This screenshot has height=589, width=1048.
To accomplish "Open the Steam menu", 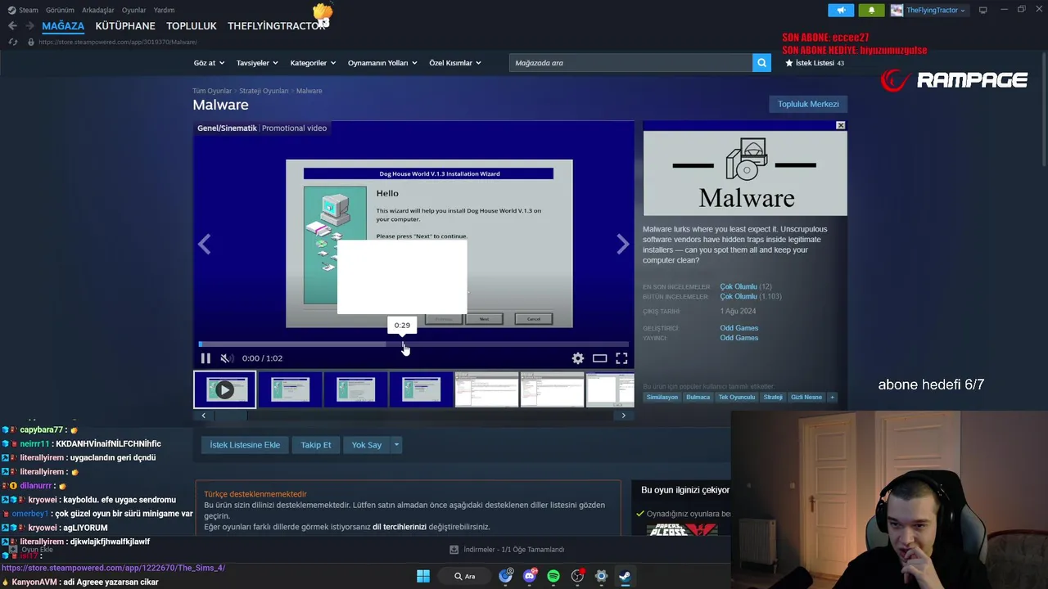I will tap(24, 10).
